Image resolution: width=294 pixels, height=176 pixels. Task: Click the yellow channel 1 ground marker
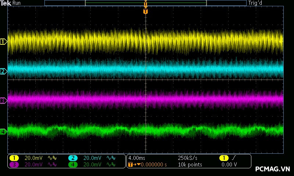(4, 42)
